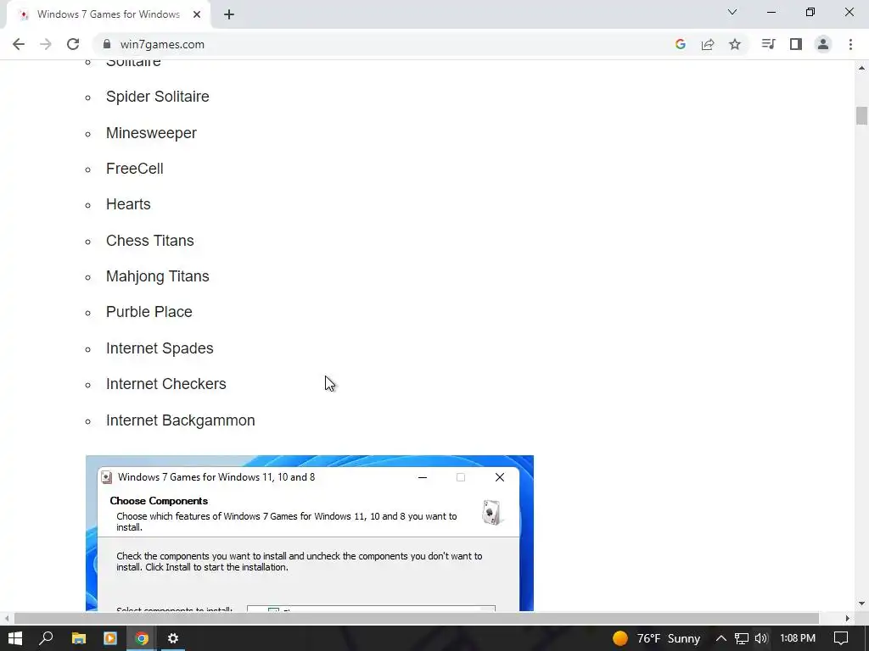Screen dimensions: 869x651
Task: Click the Minesweeper list item
Action: pyautogui.click(x=151, y=133)
